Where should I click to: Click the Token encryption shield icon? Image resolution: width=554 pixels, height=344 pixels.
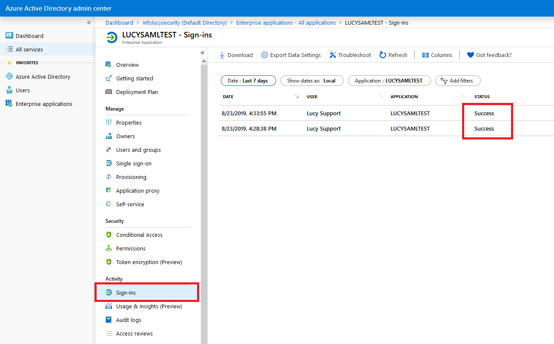(x=109, y=262)
